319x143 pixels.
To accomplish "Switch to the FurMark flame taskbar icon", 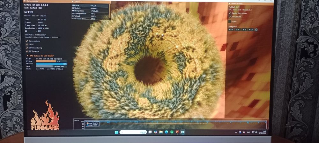I will click(177, 132).
